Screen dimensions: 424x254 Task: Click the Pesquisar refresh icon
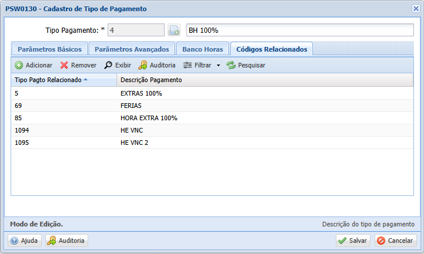231,65
